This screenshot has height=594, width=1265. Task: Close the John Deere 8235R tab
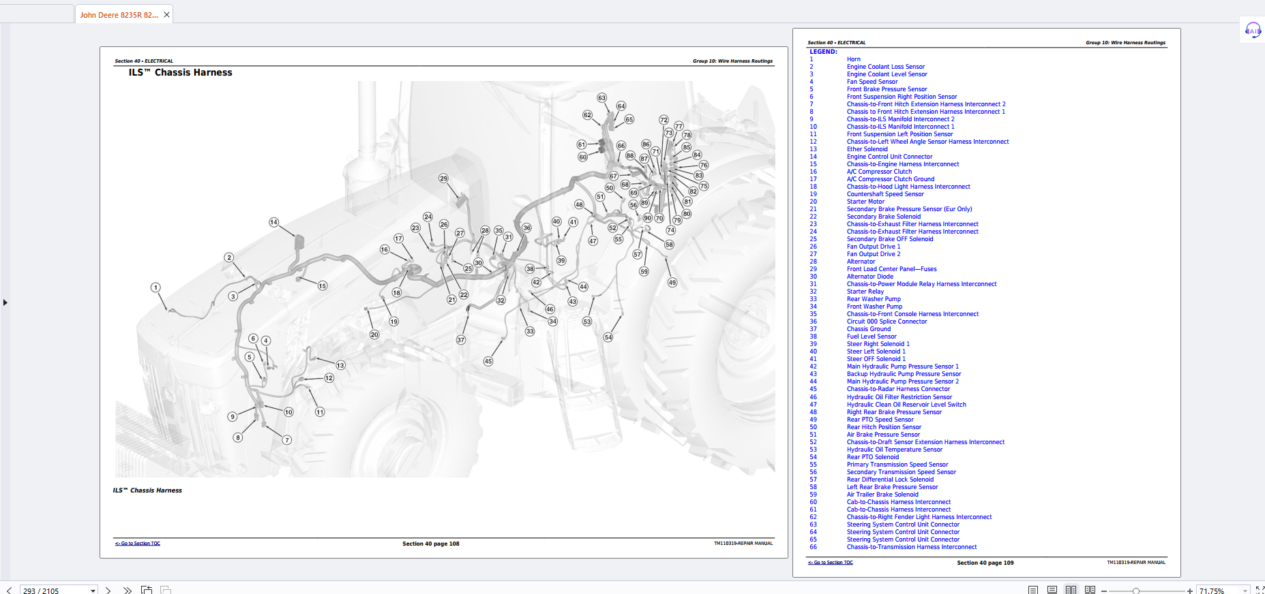[166, 14]
